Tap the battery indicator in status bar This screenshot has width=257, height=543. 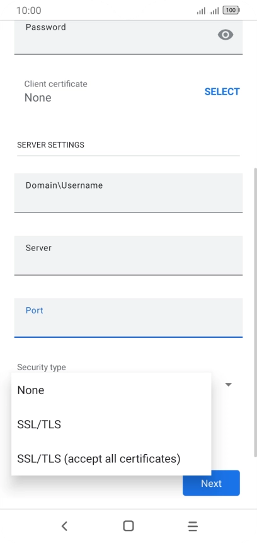(231, 10)
